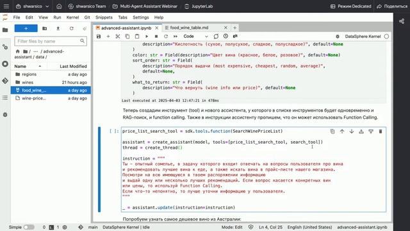Image resolution: width=410 pixels, height=231 pixels.
Task: Open the table of contents sidebar
Action: (5, 98)
